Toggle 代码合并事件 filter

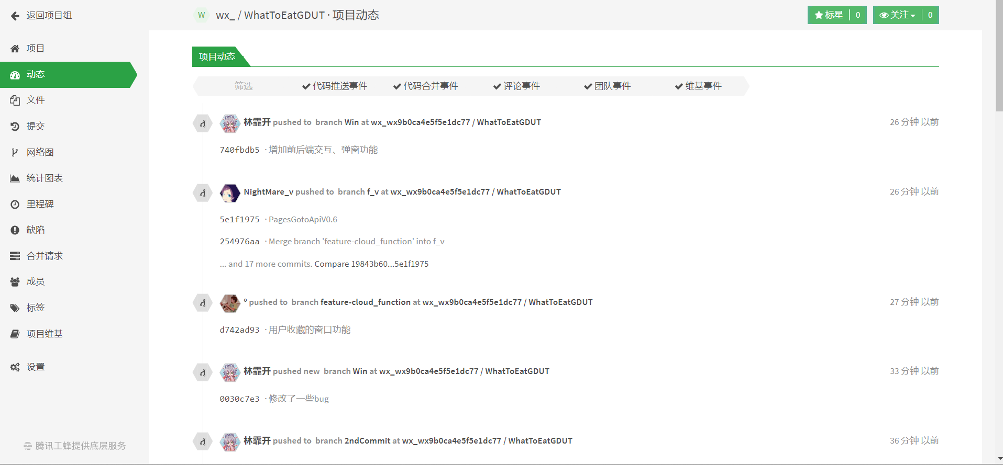click(426, 86)
